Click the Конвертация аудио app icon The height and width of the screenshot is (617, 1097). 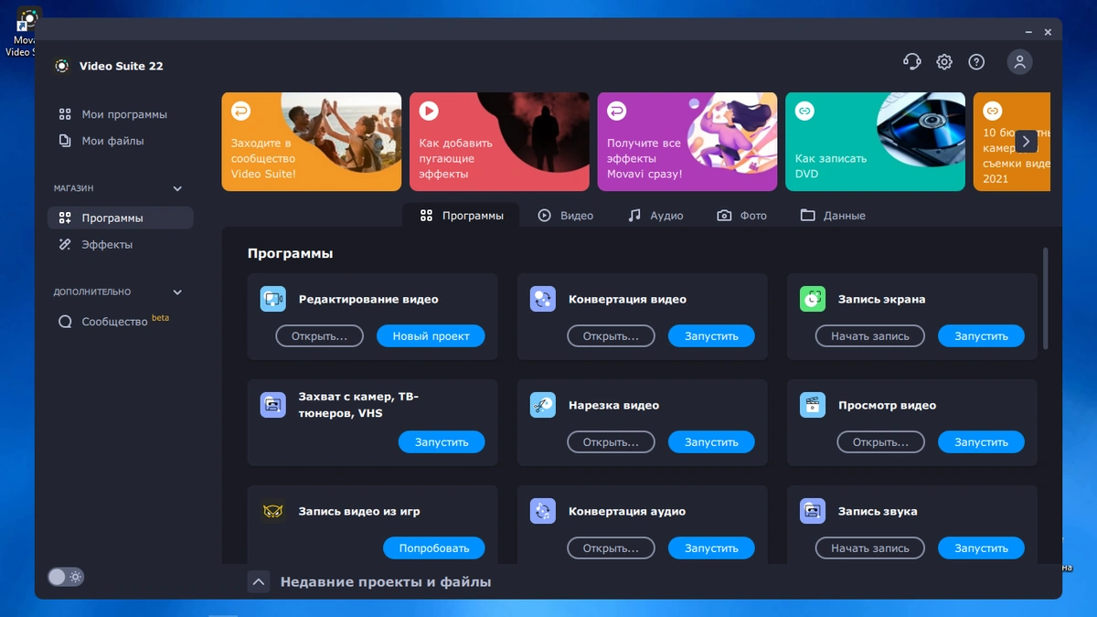click(x=543, y=511)
